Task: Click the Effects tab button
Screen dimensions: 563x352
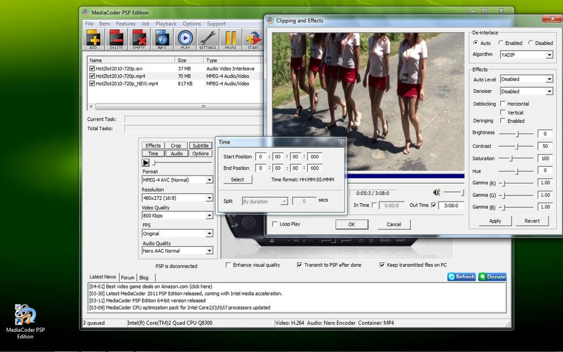Action: click(x=153, y=146)
